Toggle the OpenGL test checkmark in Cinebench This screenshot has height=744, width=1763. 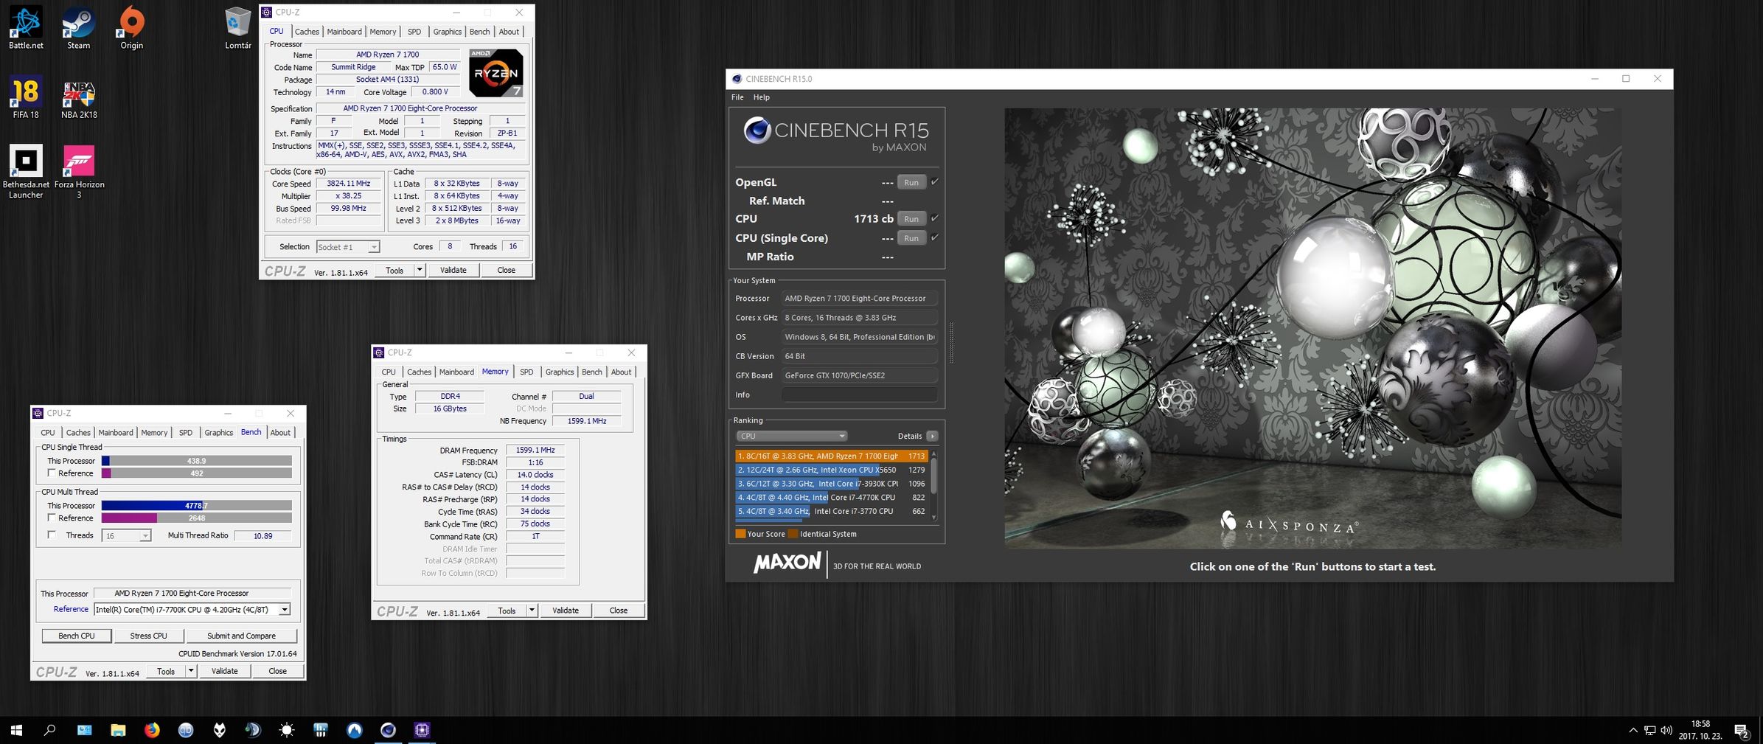click(934, 181)
